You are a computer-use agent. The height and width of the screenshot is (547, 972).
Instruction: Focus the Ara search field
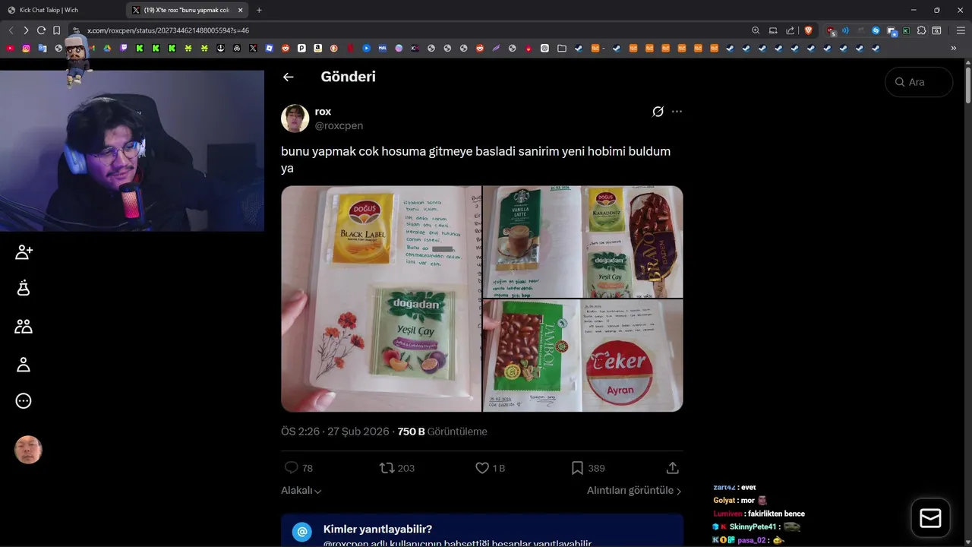[919, 82]
